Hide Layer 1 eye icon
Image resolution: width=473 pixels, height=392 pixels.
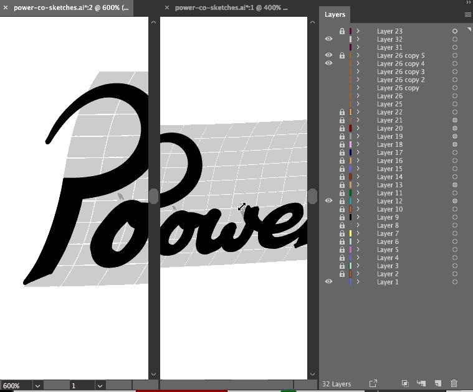coord(329,281)
